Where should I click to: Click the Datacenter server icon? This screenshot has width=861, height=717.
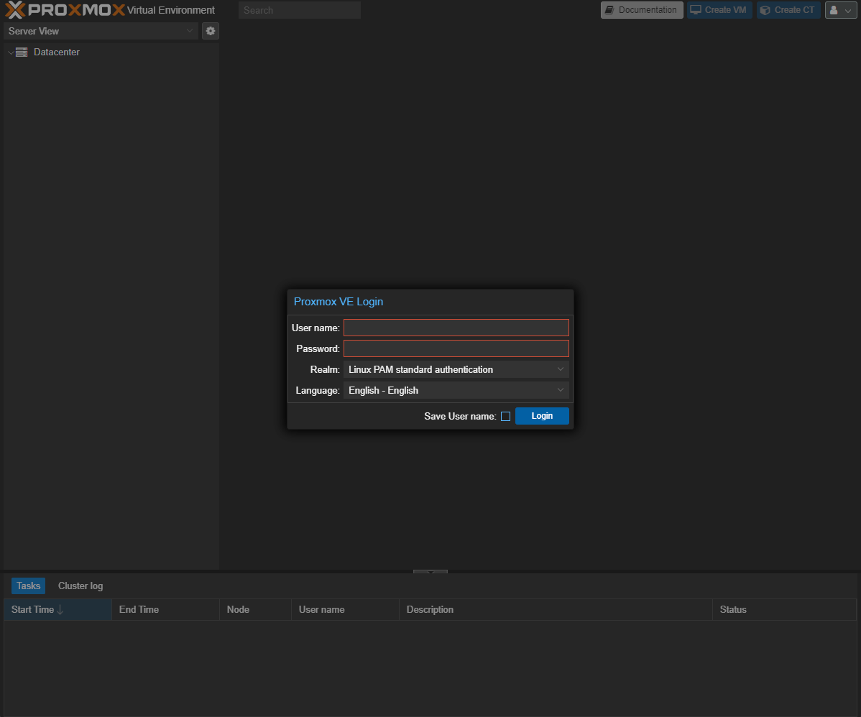tap(22, 52)
